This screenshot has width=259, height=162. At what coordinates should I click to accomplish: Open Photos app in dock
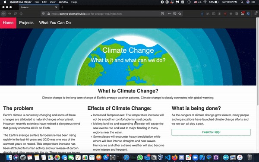(x=57, y=157)
